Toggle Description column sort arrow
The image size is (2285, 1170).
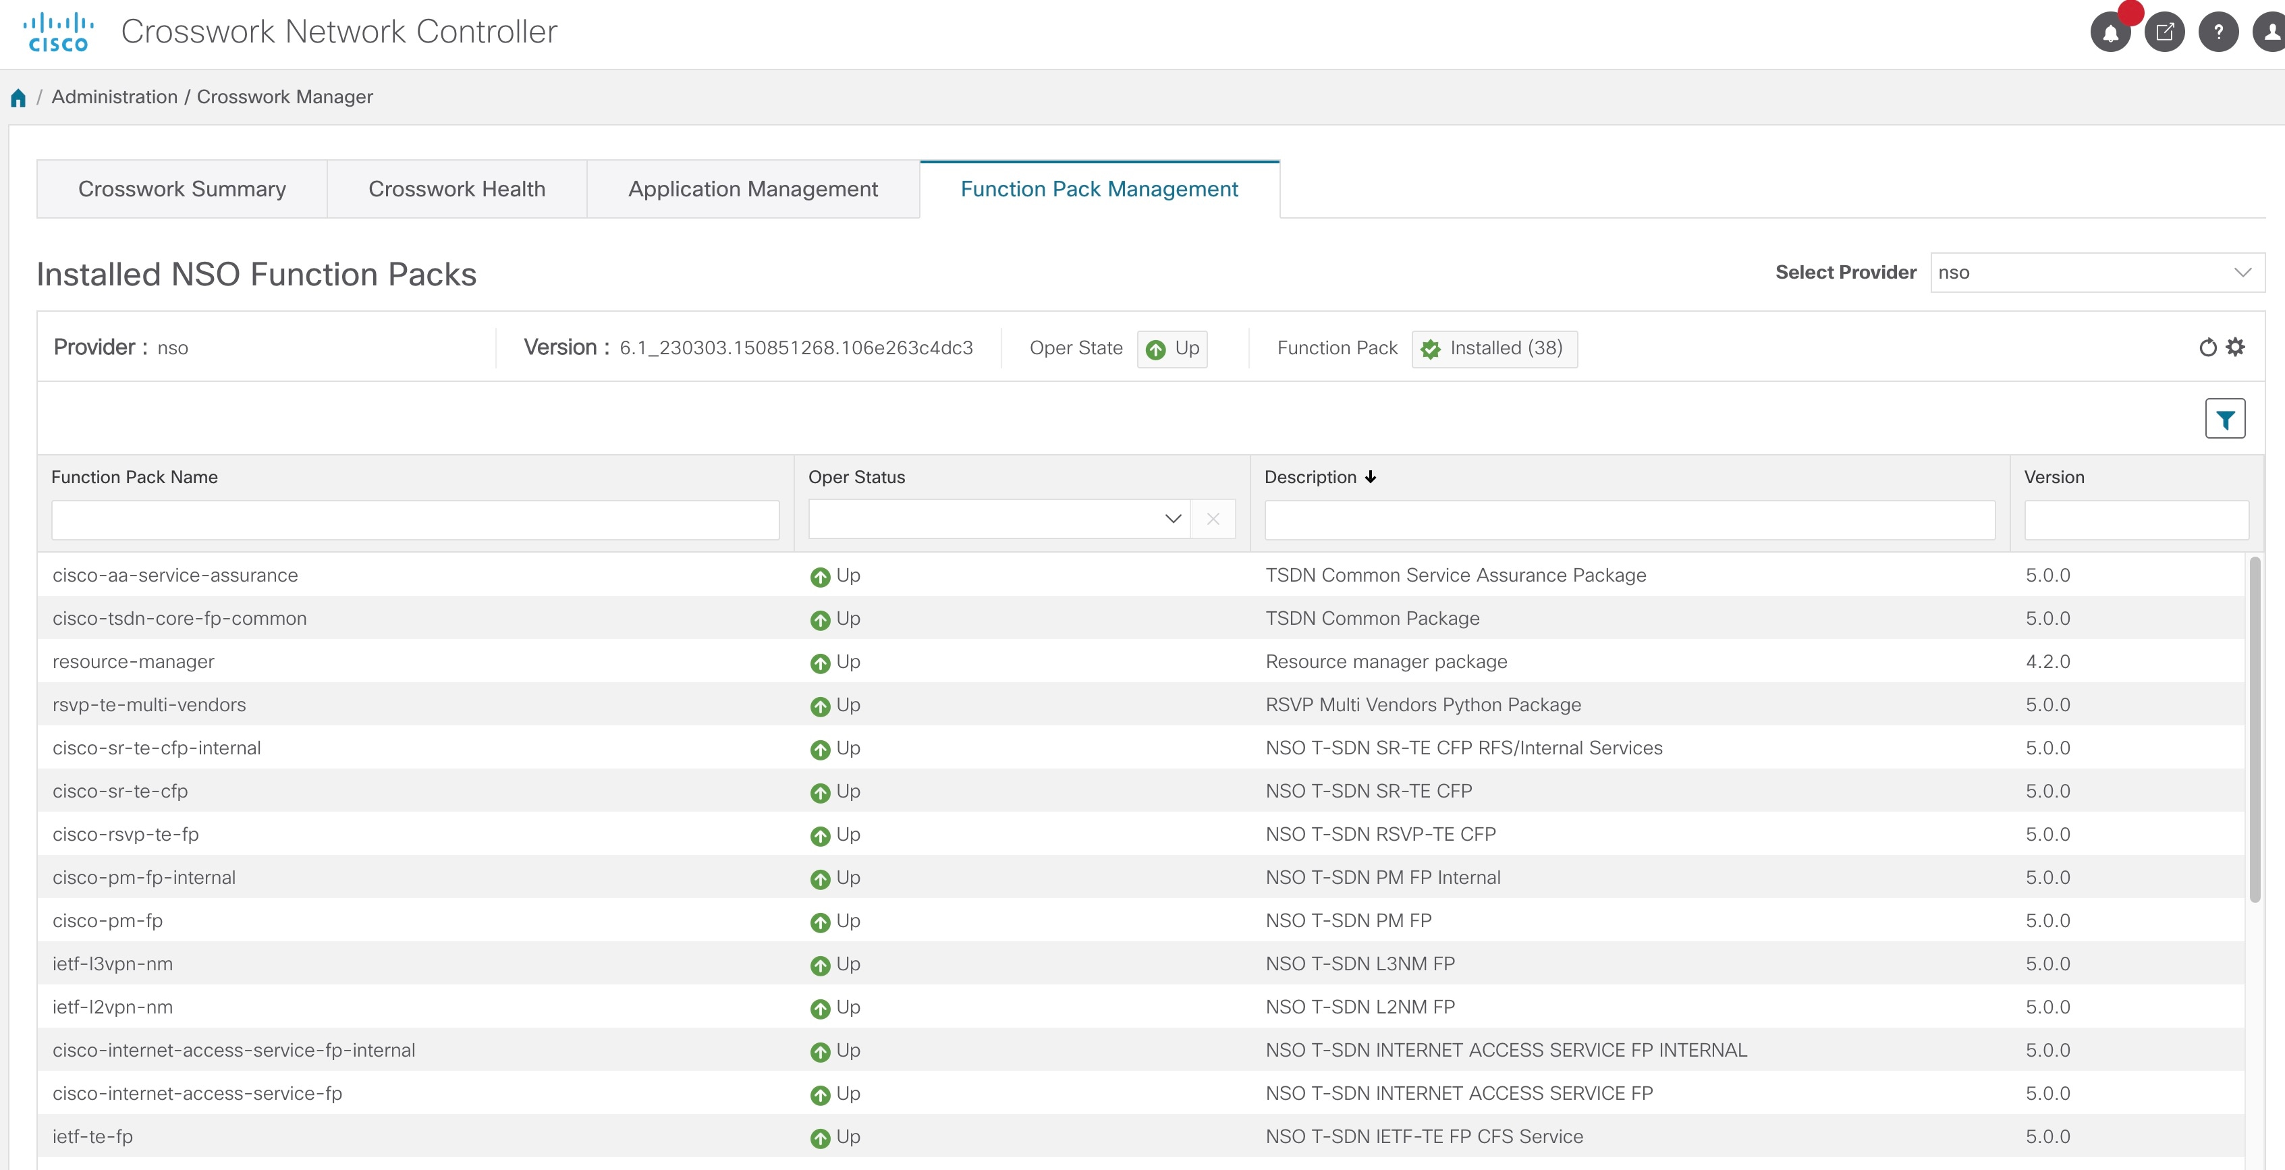pos(1371,477)
